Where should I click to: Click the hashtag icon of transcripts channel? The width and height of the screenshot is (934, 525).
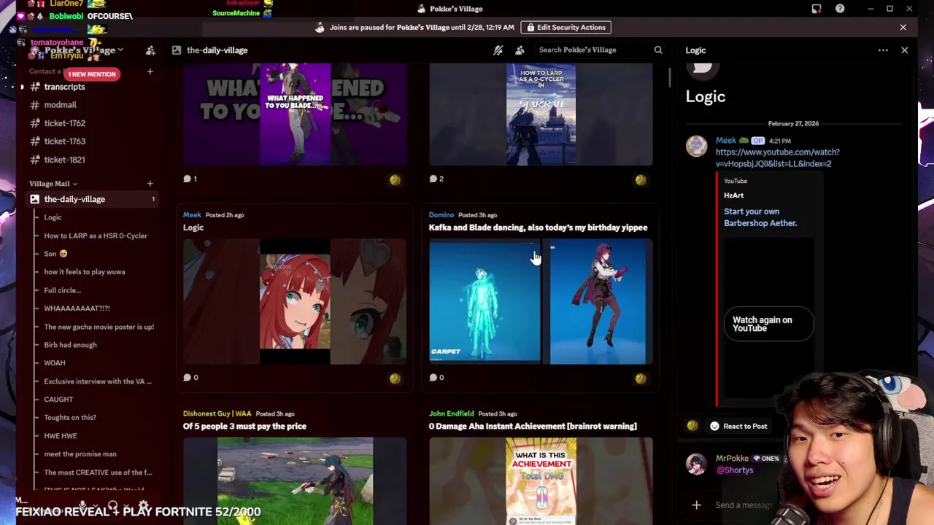pos(34,87)
